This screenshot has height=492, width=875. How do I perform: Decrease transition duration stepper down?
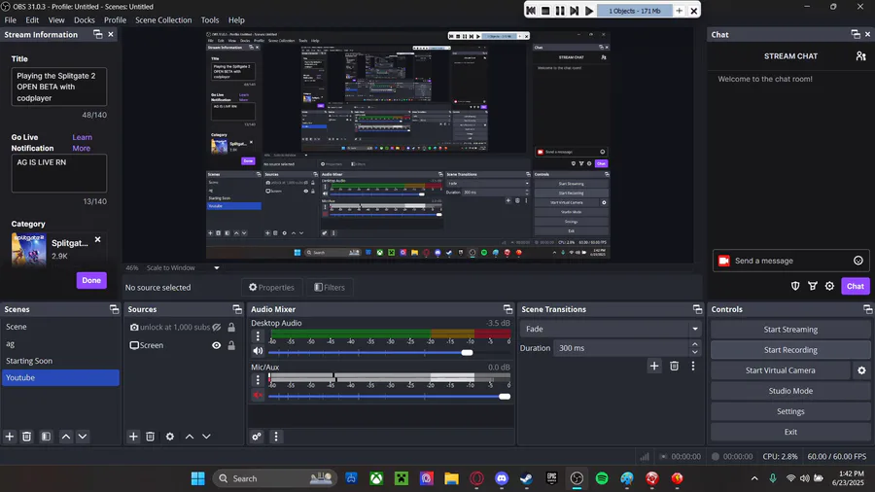(x=695, y=352)
